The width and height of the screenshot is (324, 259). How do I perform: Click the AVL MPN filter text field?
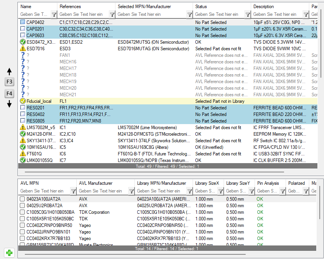pos(45,191)
